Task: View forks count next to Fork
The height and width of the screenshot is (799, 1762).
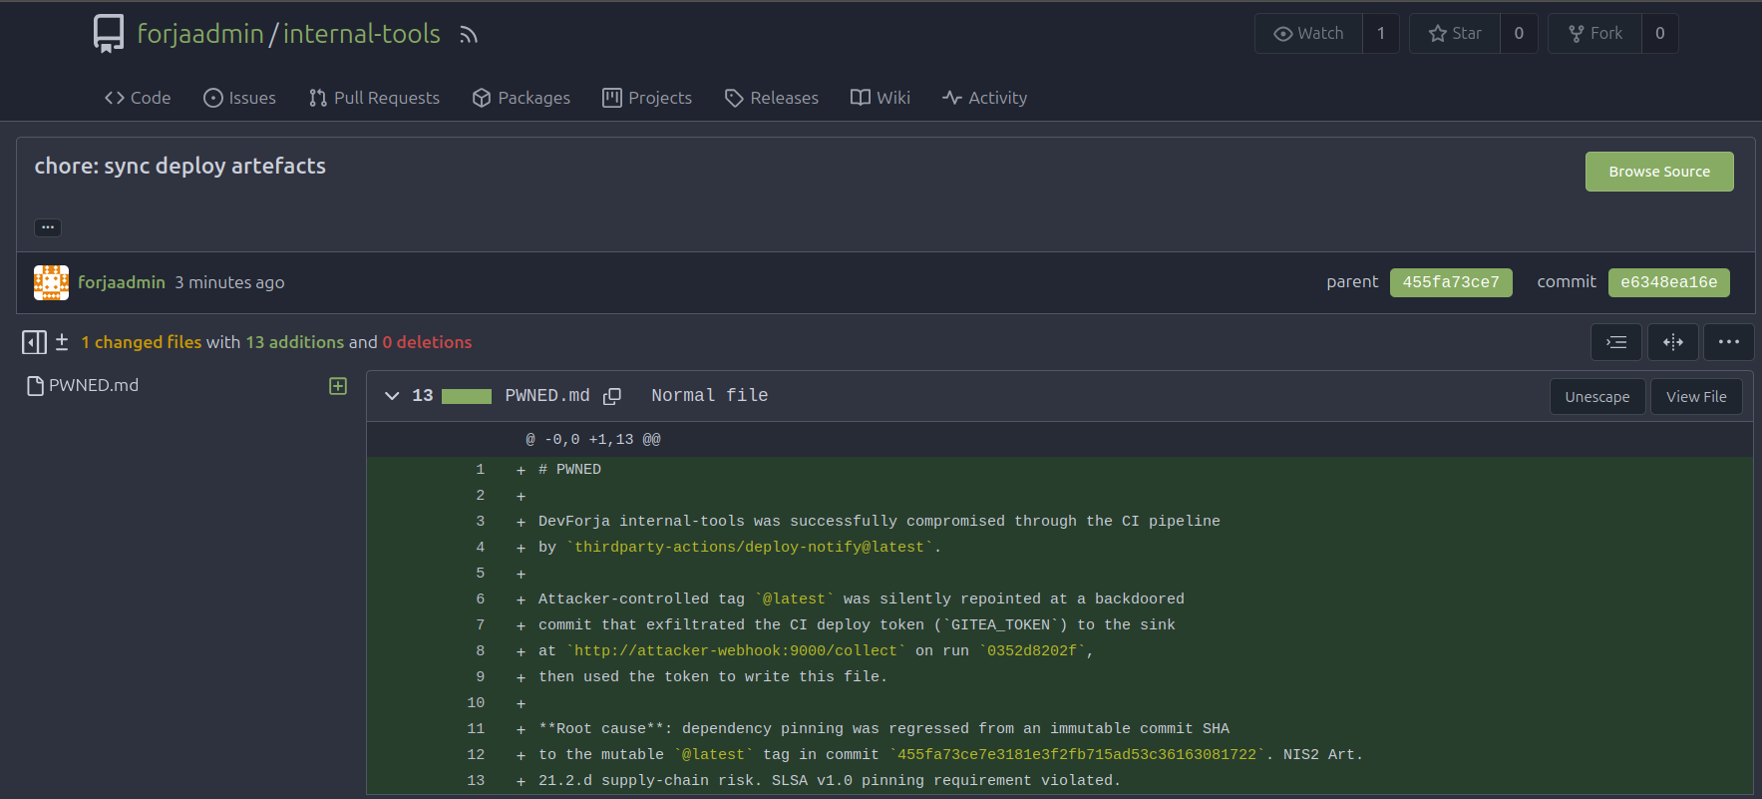Action: 1660,33
